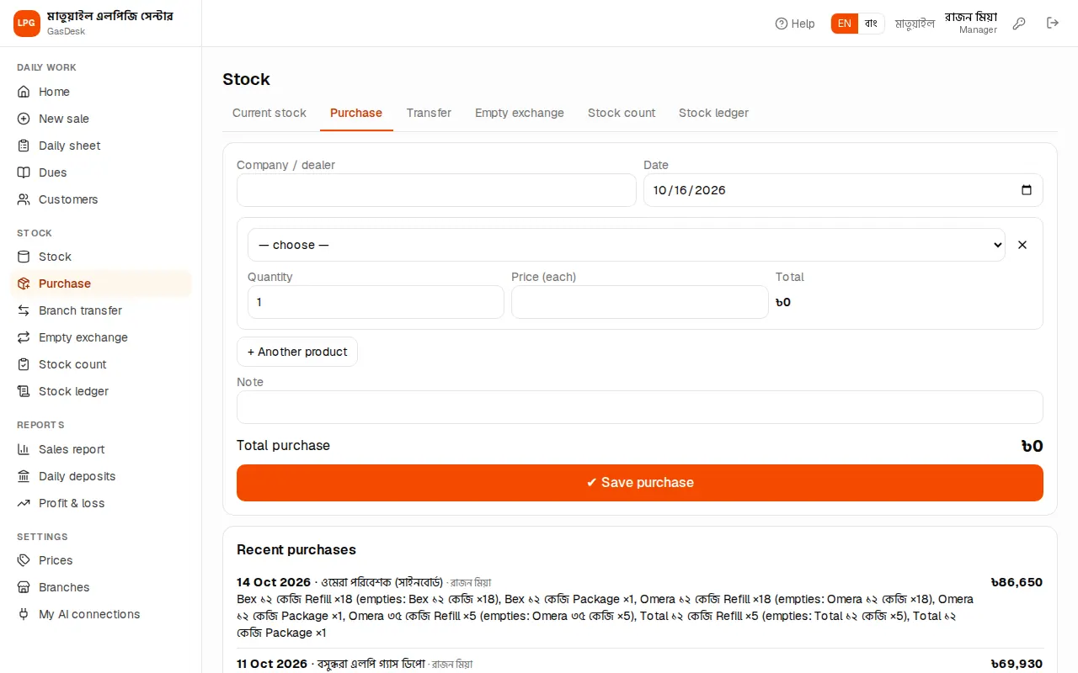Select the Empty exchange tab at the top
1078x673 pixels.
point(520,114)
